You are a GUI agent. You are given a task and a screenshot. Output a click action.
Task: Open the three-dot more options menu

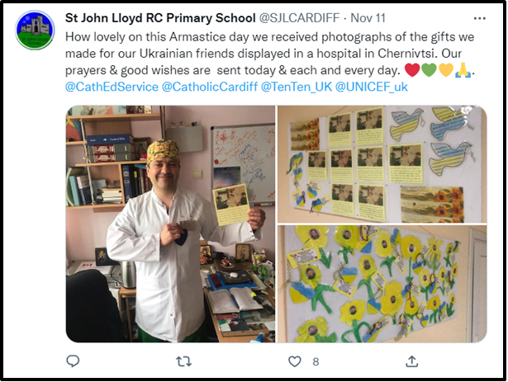[x=479, y=18]
